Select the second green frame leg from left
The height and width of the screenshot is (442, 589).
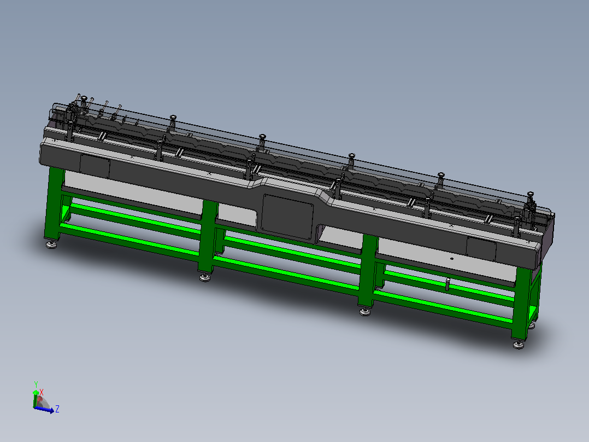tap(208, 236)
